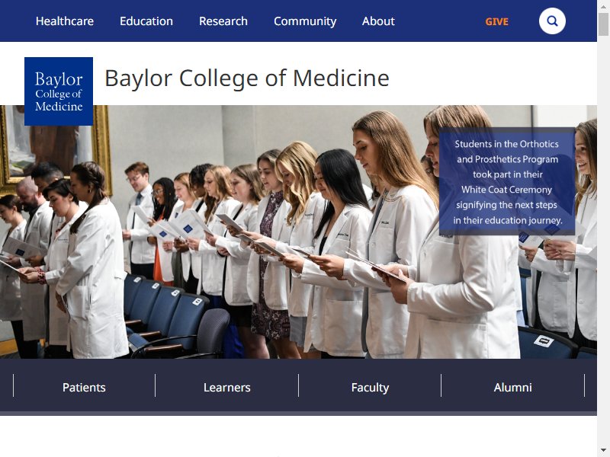
Task: Click the orange GIVE link
Action: [x=497, y=22]
